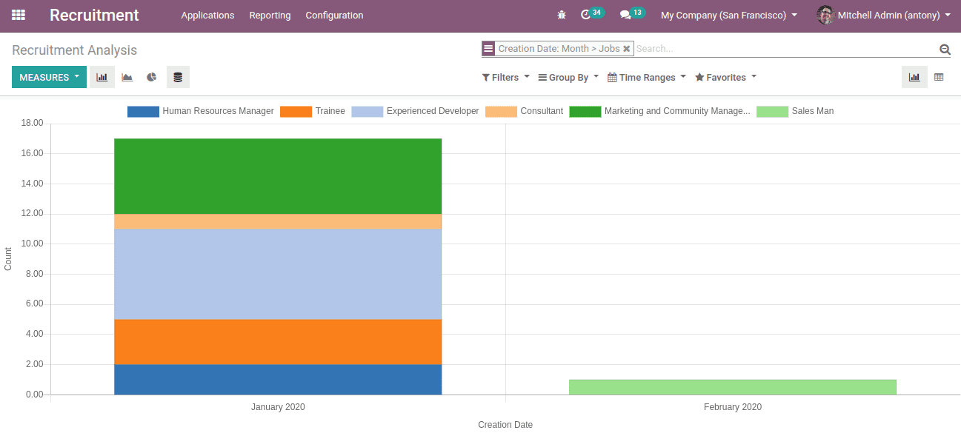Click the search magnifier icon

click(945, 49)
